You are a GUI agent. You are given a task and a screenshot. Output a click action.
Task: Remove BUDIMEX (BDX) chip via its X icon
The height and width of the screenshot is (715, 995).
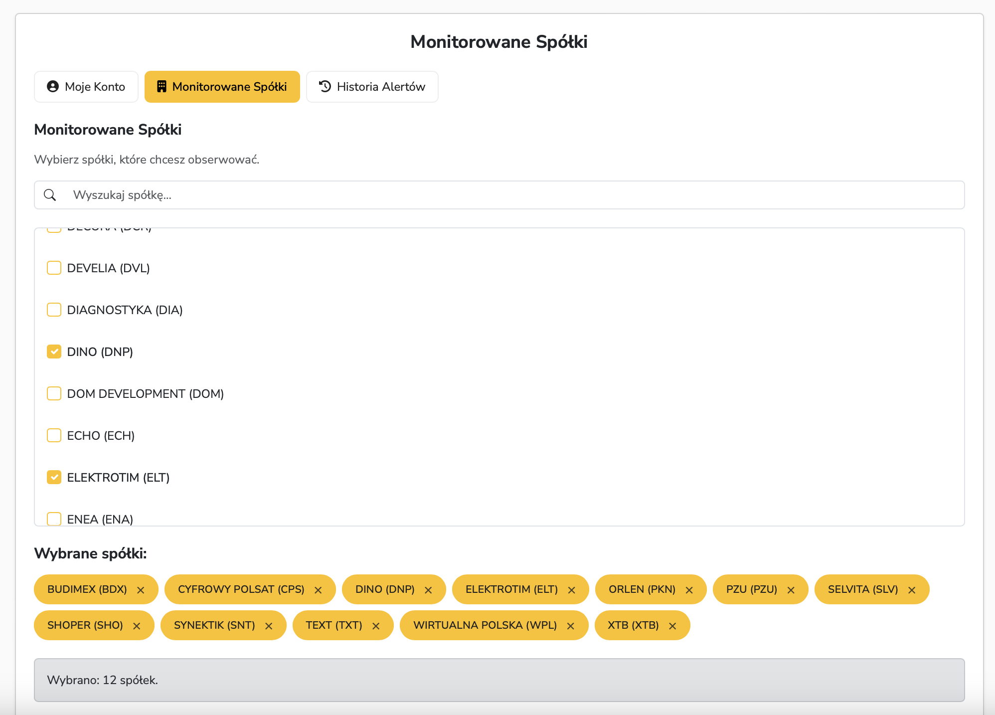click(141, 590)
